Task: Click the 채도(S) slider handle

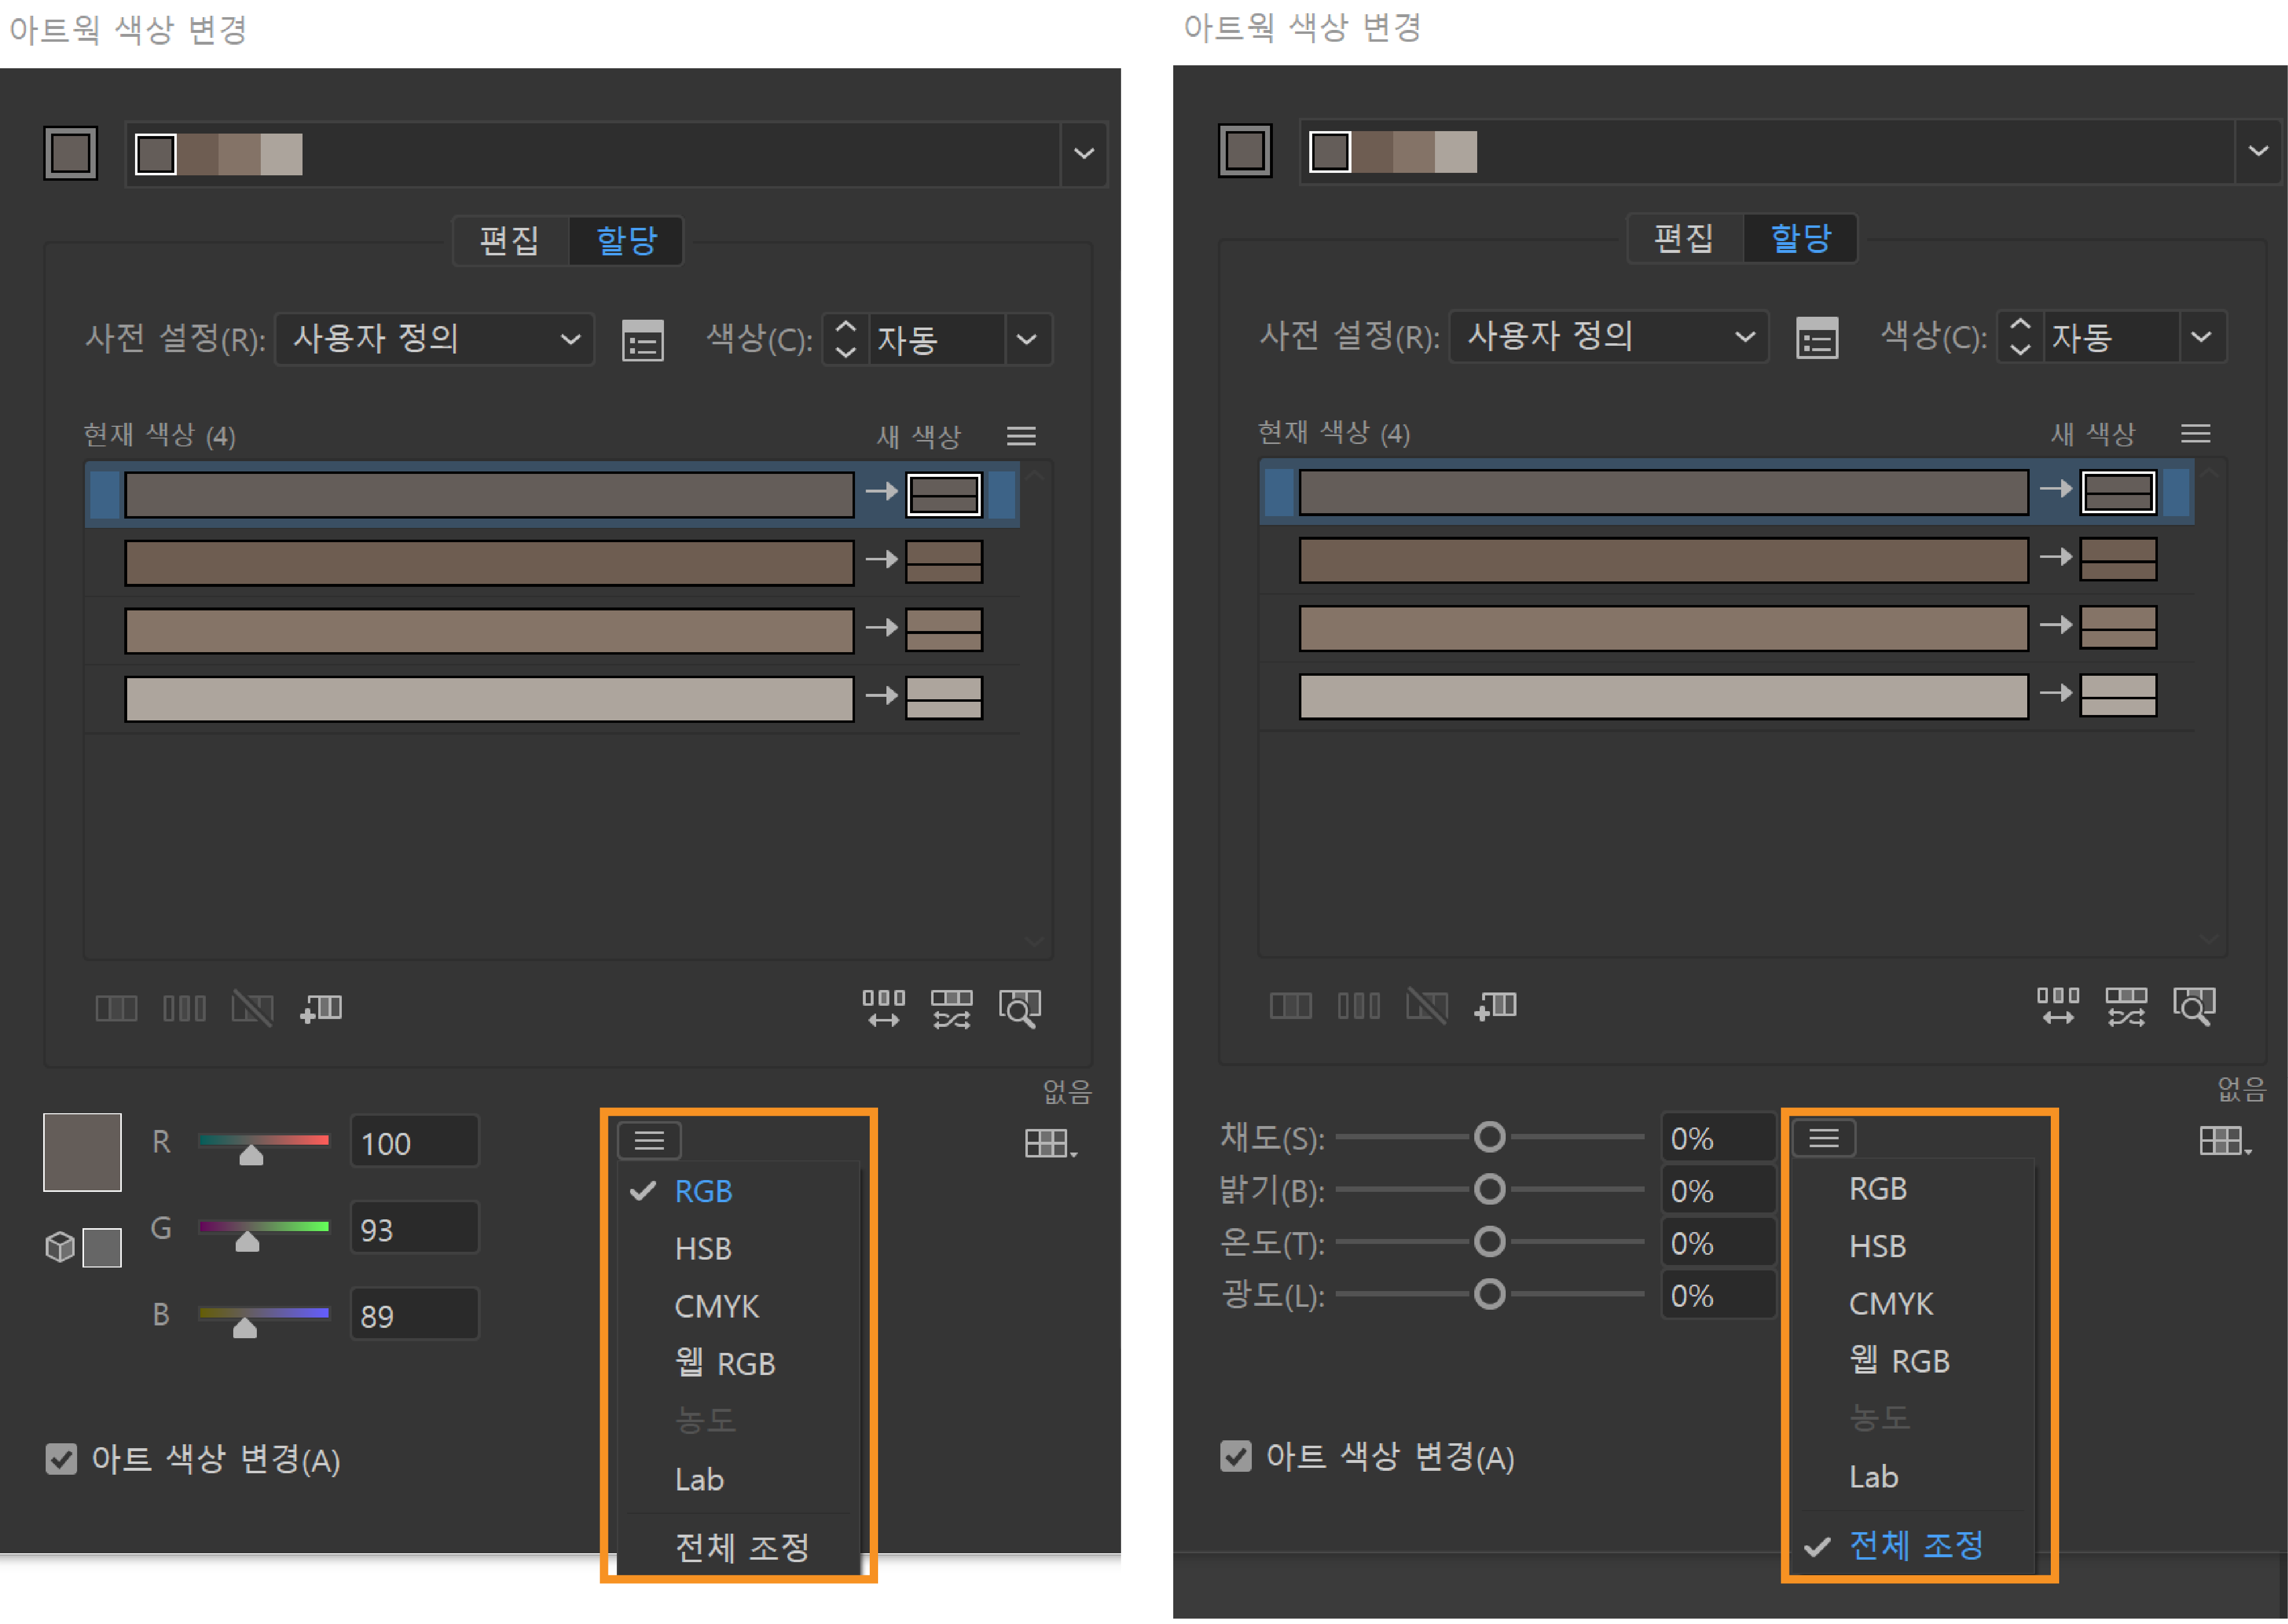Action: tap(1489, 1137)
